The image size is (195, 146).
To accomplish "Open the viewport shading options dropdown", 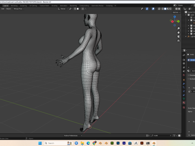I will (173, 9).
